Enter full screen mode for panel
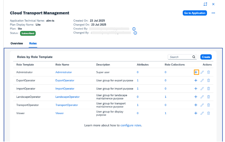Image resolution: width=225 pixels, height=142 pixels. click(205, 4)
